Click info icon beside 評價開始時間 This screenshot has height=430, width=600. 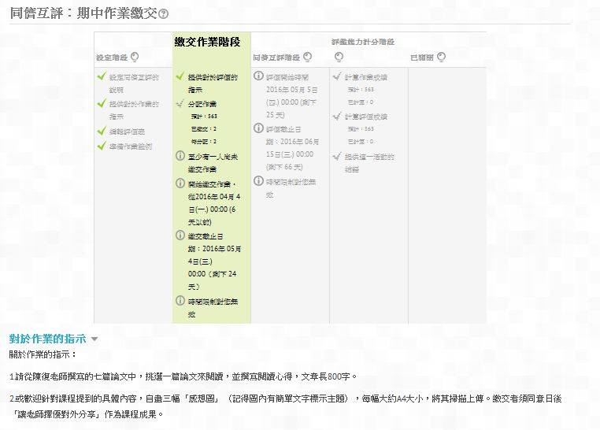click(259, 76)
